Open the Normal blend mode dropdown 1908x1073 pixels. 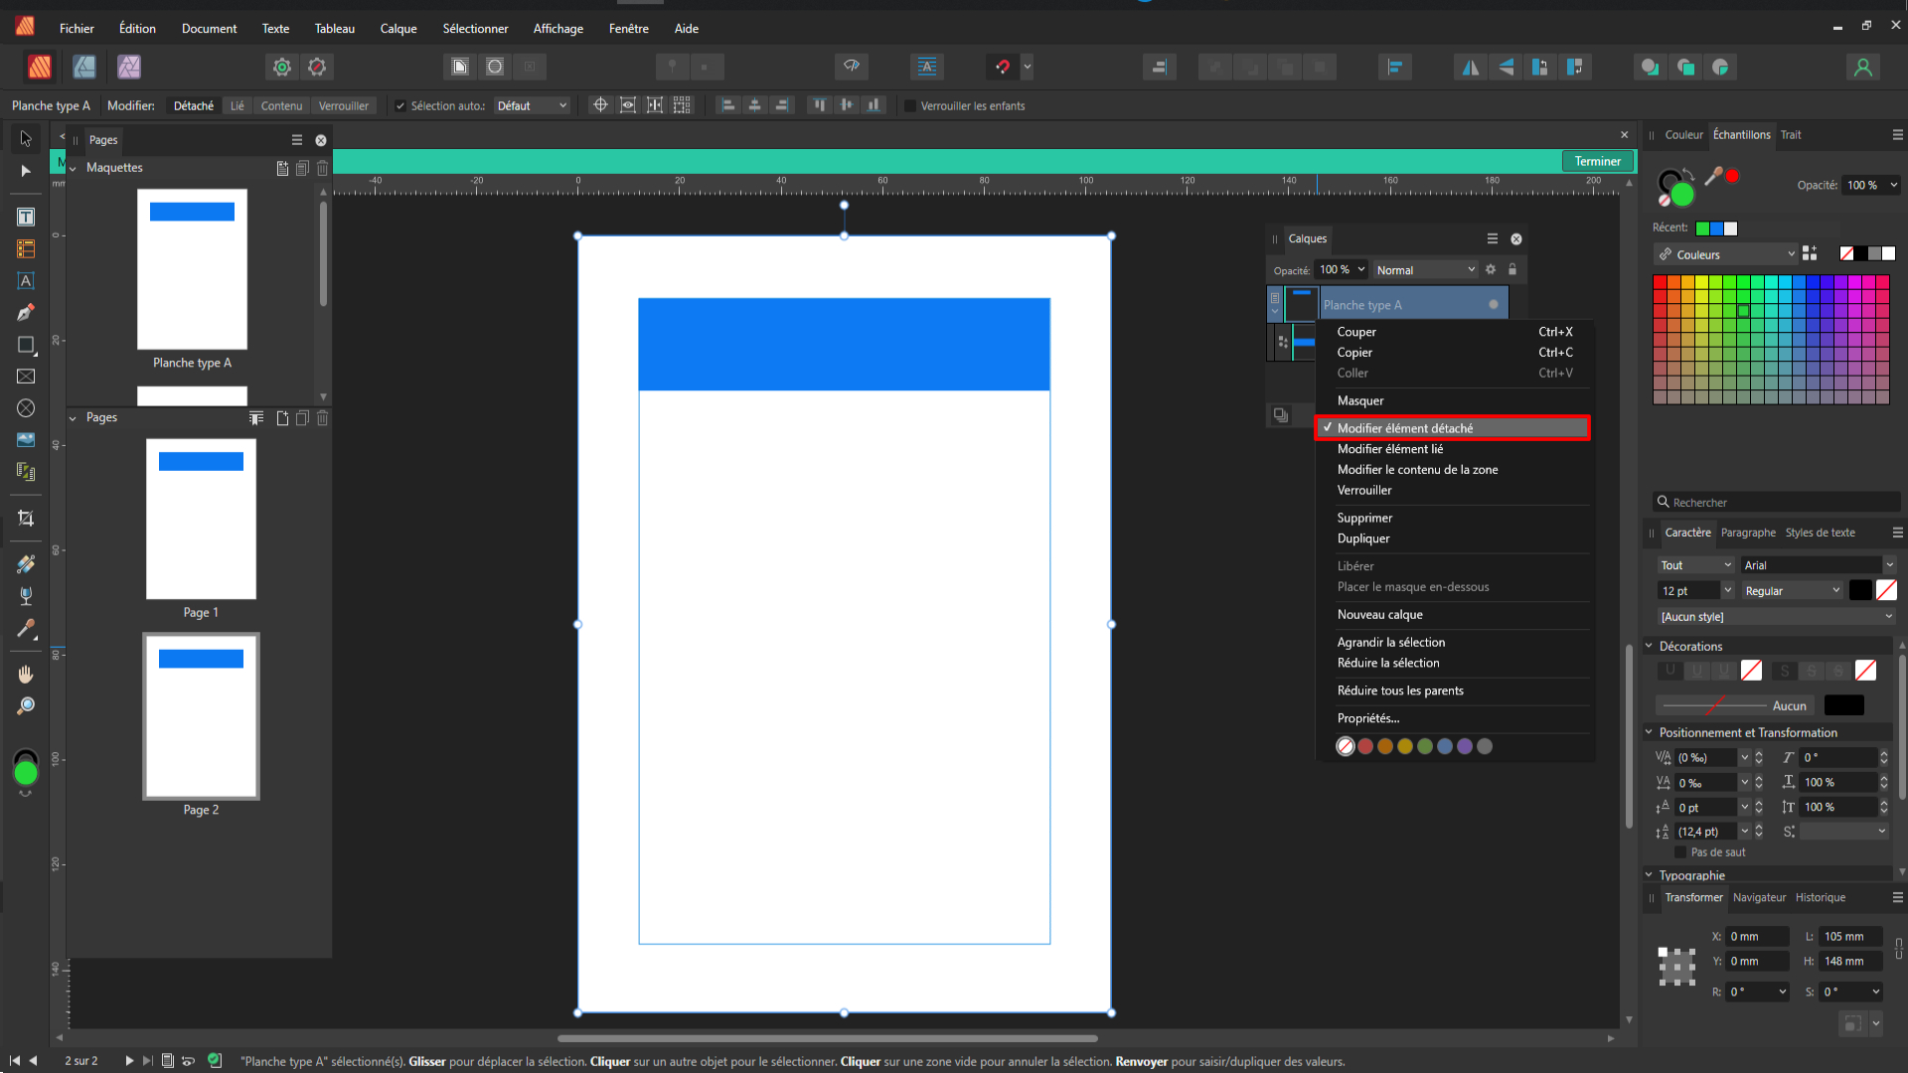click(x=1425, y=270)
